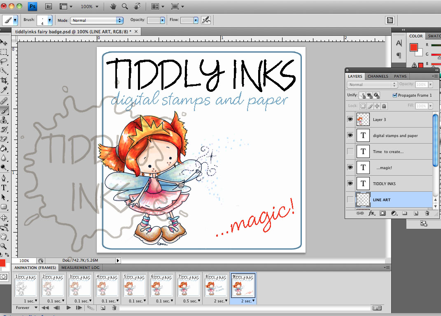The image size is (441, 316).
Task: Open the Swatches panel tab
Action: coord(434,36)
